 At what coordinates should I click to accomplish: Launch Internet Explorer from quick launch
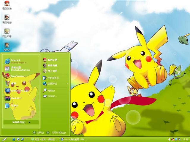(14, 139)
